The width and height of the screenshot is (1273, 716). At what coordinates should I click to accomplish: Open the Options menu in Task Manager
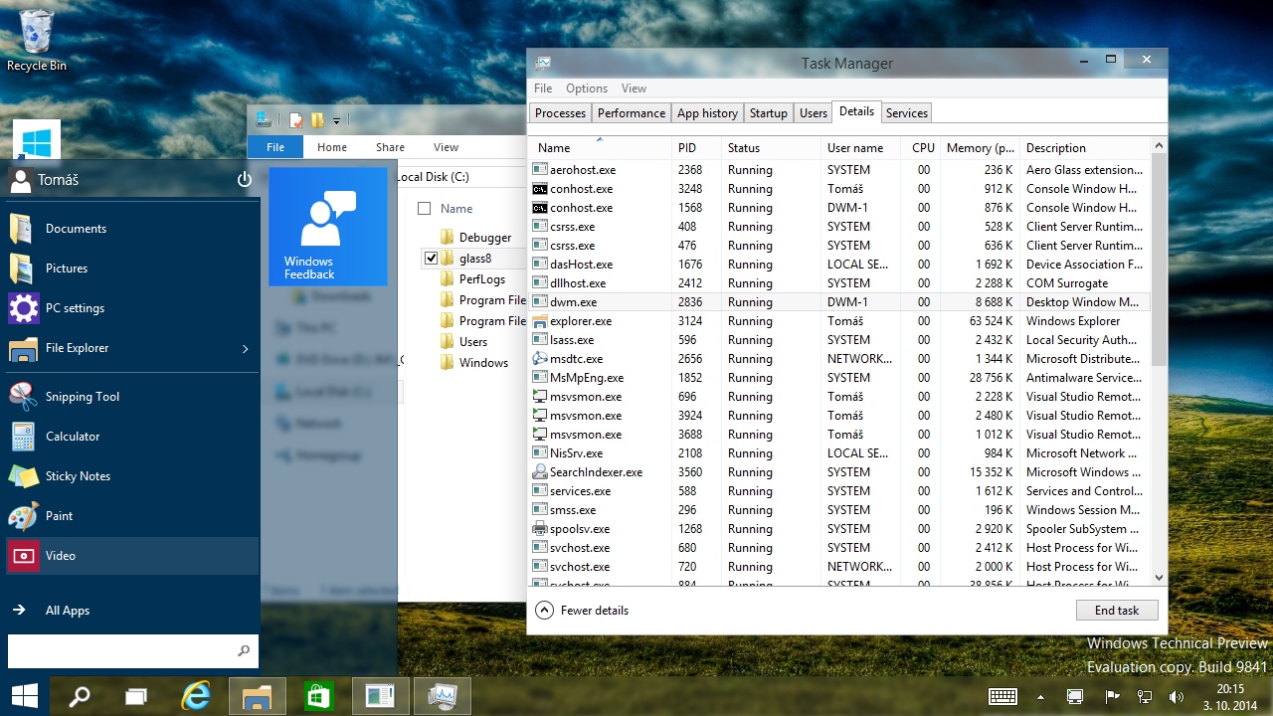tap(586, 88)
